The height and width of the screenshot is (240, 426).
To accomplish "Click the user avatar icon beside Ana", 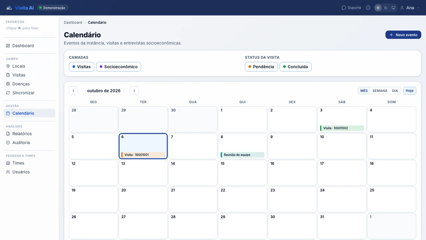I will [x=402, y=8].
